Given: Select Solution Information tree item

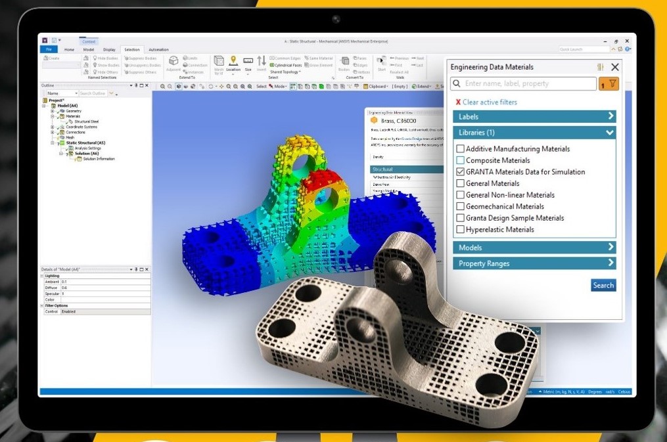Looking at the screenshot, I should coord(99,159).
